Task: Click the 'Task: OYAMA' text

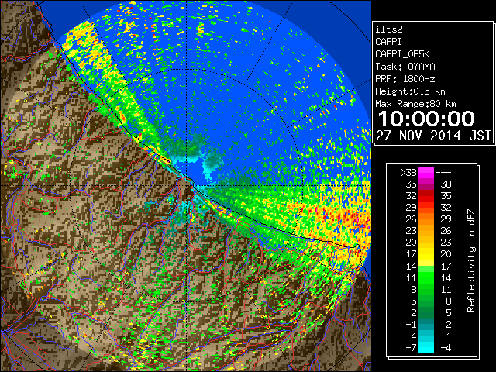Action: [x=405, y=67]
